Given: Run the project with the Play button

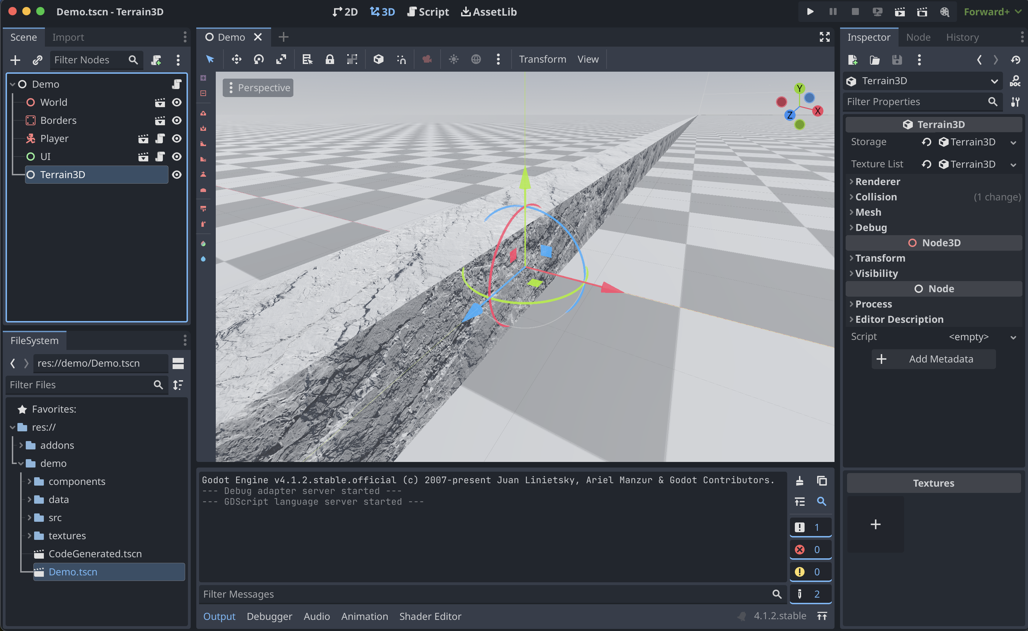Looking at the screenshot, I should 810,11.
